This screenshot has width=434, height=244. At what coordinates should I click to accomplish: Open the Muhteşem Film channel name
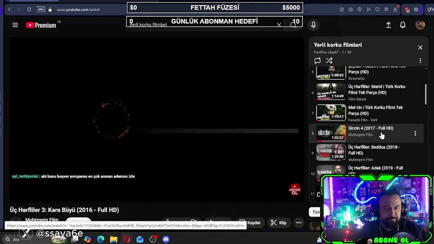pos(42,220)
